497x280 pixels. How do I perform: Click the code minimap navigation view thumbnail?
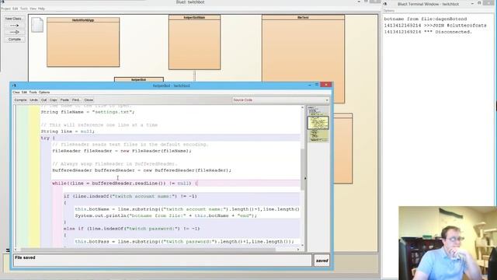(x=318, y=124)
